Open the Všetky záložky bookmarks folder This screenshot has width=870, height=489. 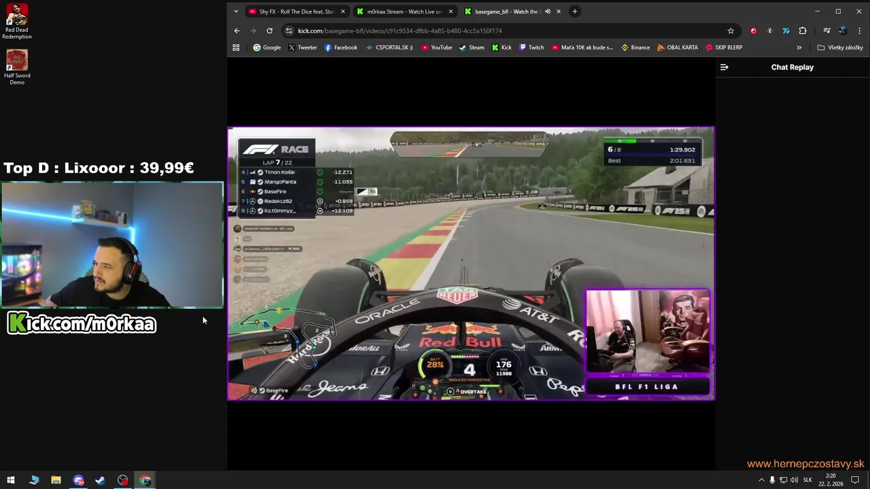coord(840,48)
